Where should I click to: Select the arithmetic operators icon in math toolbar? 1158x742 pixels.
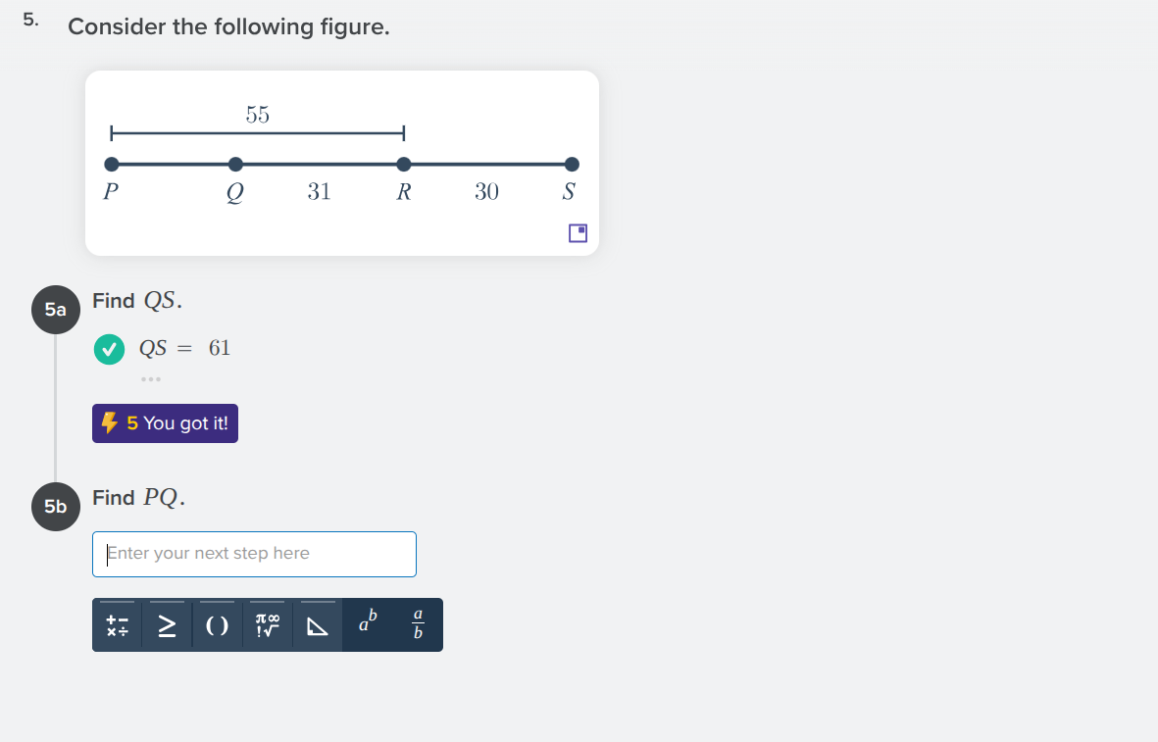(x=117, y=624)
